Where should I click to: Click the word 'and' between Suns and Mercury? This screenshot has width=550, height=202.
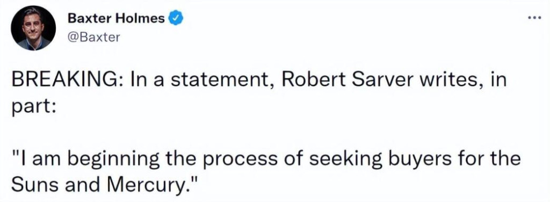pyautogui.click(x=84, y=184)
